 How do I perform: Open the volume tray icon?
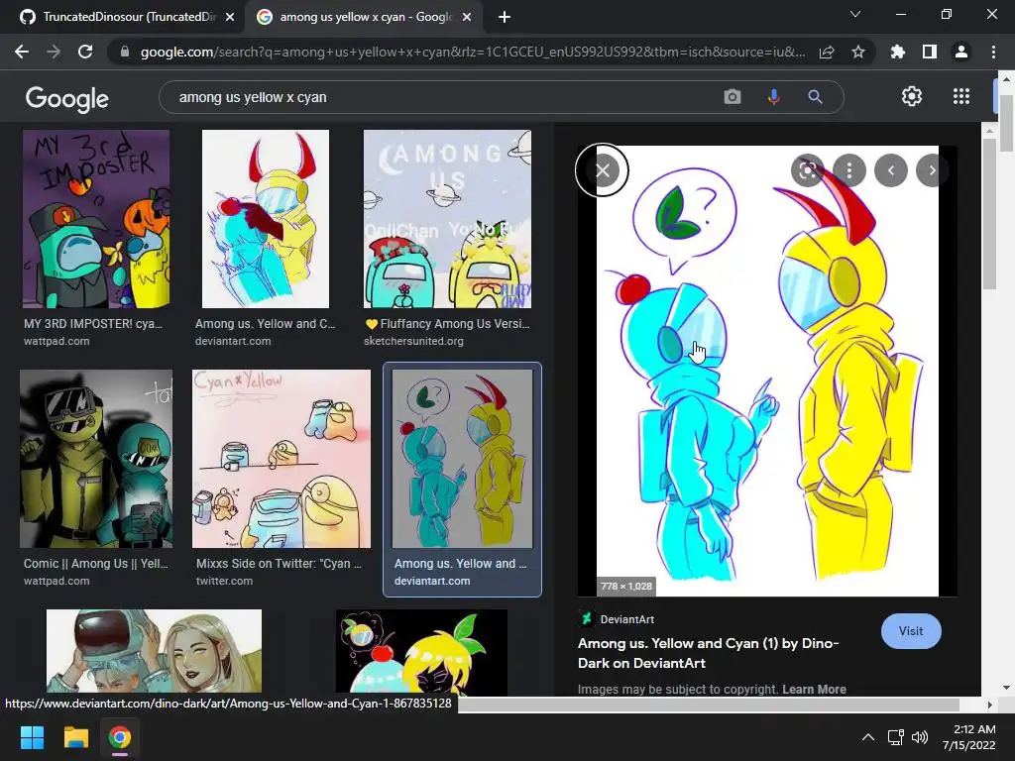point(919,737)
